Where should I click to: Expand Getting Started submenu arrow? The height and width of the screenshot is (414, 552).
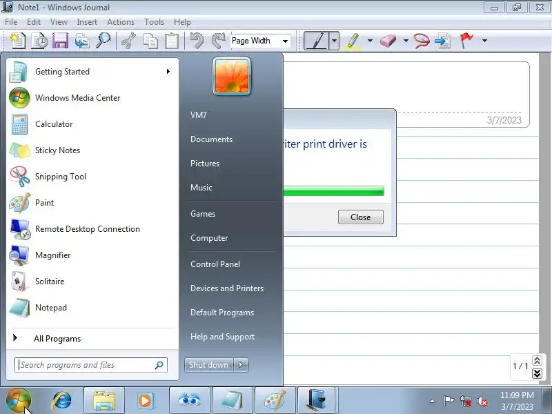tap(168, 72)
